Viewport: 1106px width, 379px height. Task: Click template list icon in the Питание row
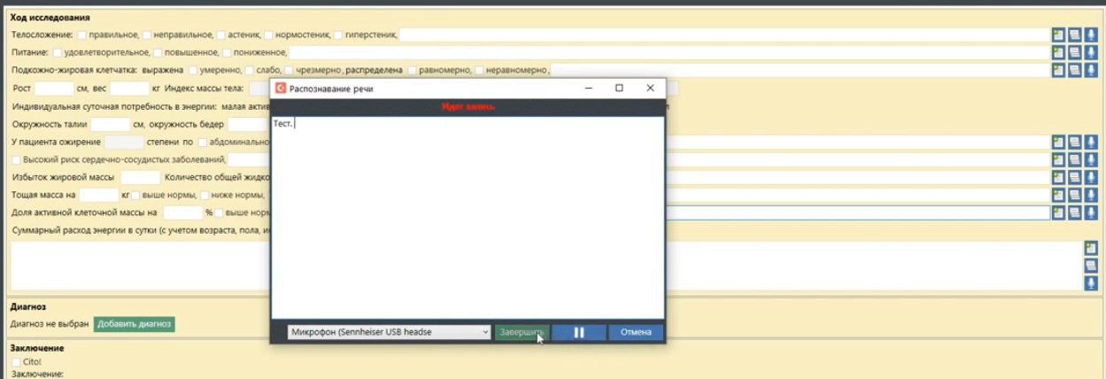(x=1074, y=52)
